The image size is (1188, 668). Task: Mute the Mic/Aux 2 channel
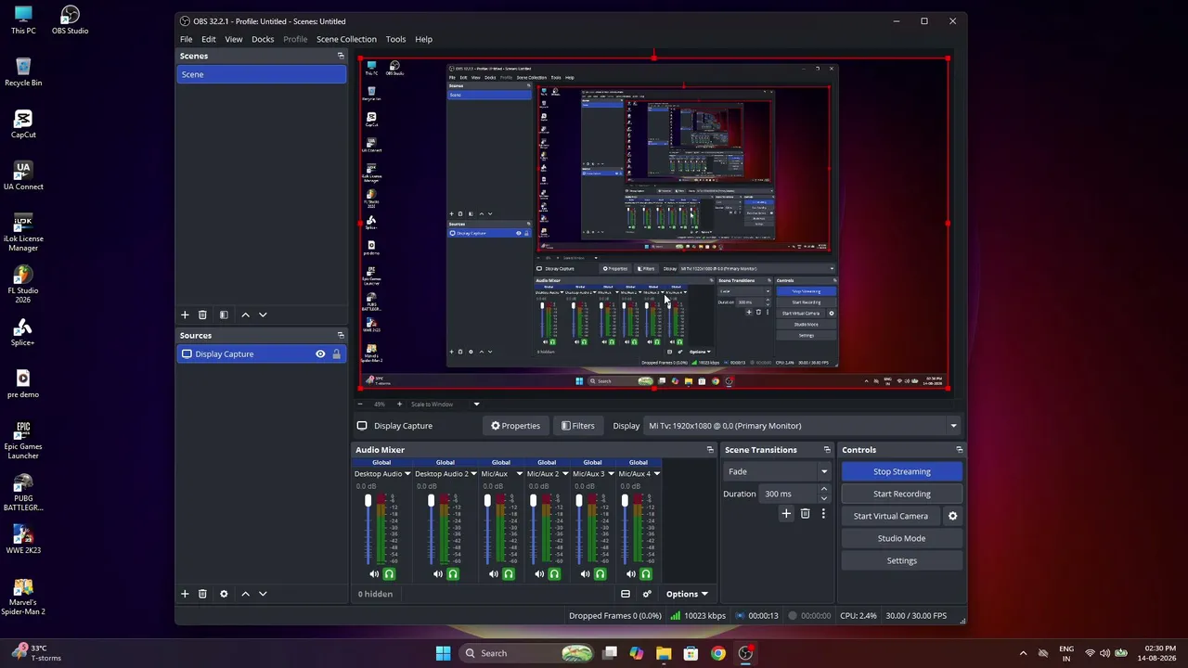539,574
